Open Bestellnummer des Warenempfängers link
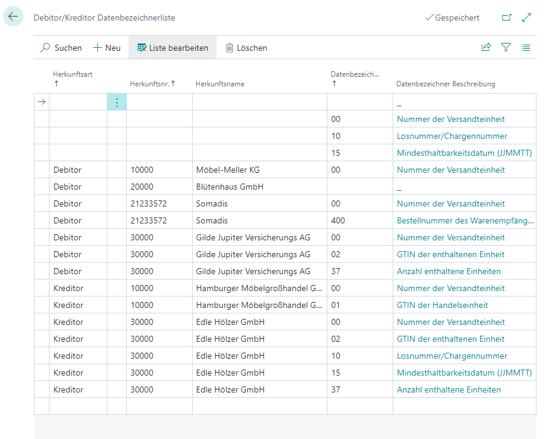557x439 pixels. [465, 221]
